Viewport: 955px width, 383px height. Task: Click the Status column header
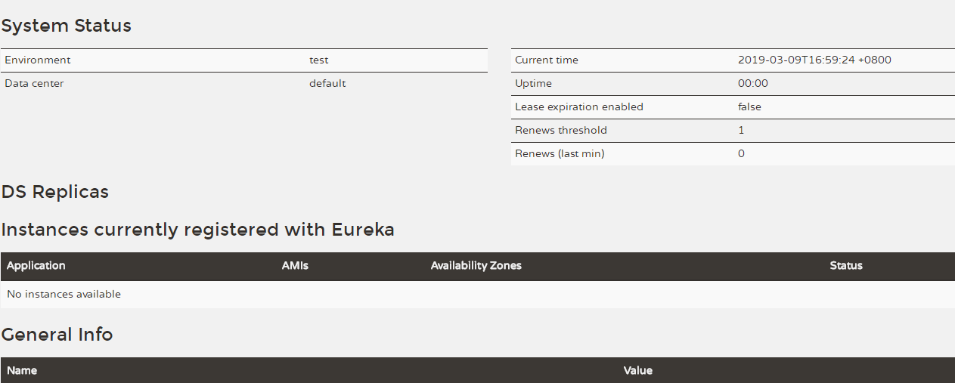click(846, 266)
